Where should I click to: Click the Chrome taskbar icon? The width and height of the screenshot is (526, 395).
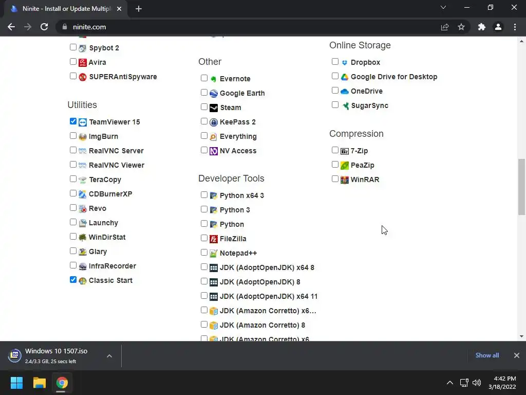[x=62, y=383]
